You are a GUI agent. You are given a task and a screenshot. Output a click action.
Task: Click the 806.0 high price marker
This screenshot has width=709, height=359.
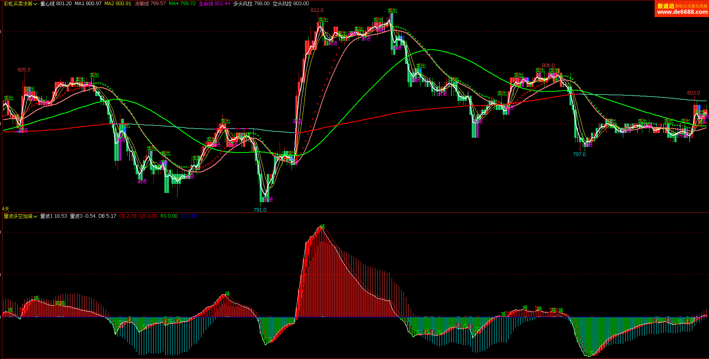tap(548, 66)
